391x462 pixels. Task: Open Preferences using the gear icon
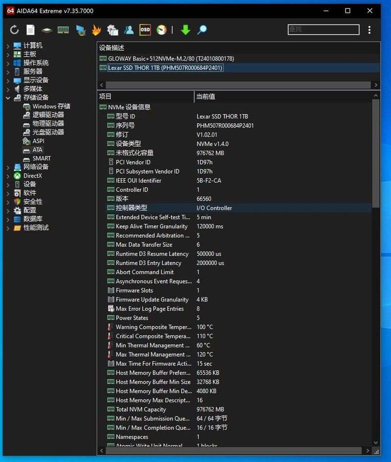[x=112, y=29]
